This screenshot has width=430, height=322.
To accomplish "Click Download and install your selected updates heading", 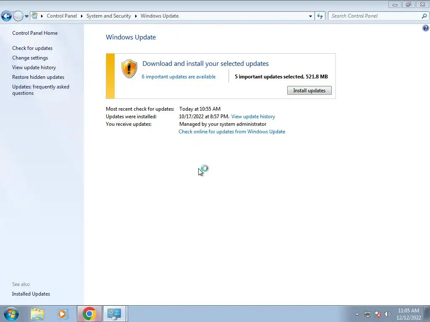I will coord(205,64).
